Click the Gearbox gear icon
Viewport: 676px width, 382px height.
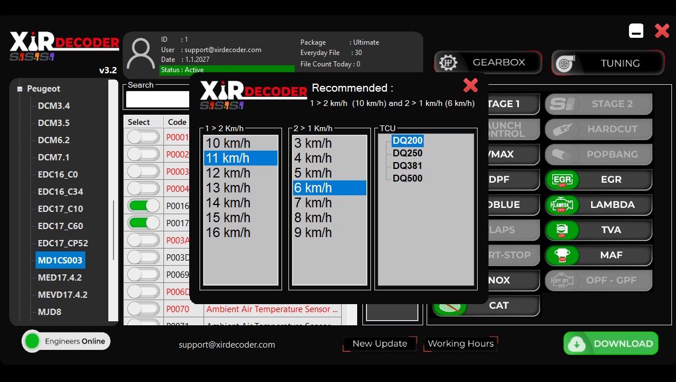pos(448,63)
